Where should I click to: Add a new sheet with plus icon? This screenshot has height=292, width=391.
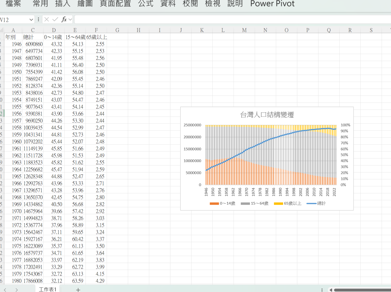click(x=78, y=289)
